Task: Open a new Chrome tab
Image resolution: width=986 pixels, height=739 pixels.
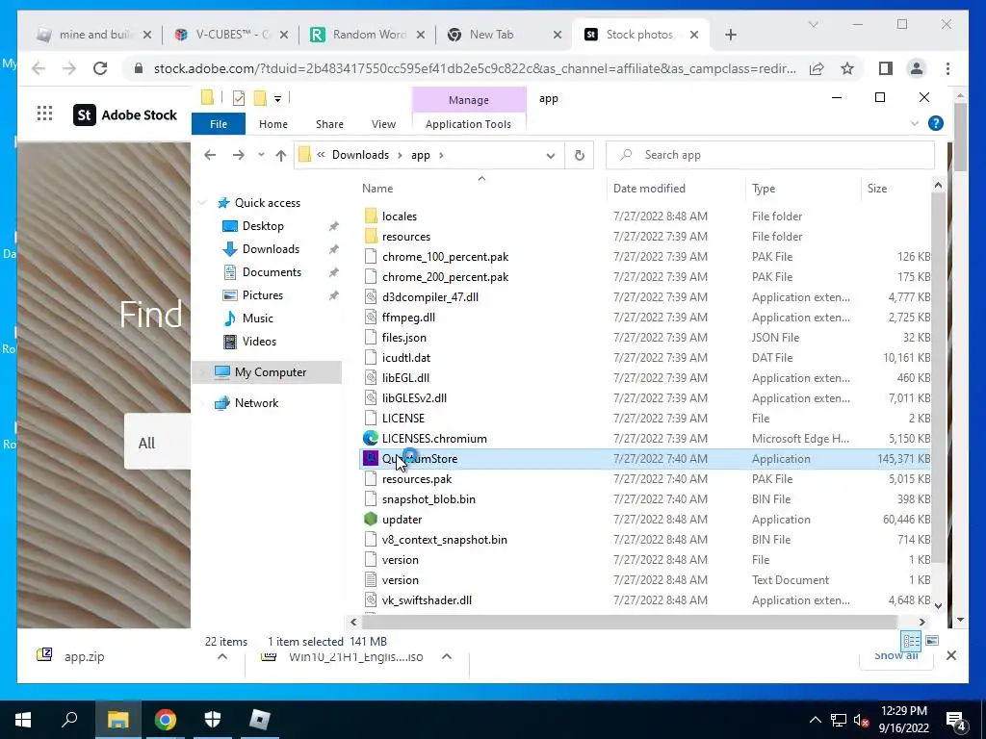Action: [x=730, y=35]
